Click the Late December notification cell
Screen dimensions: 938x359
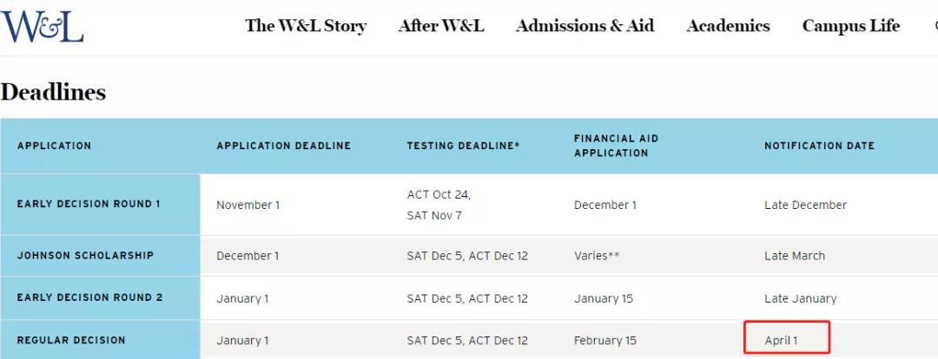[805, 206]
